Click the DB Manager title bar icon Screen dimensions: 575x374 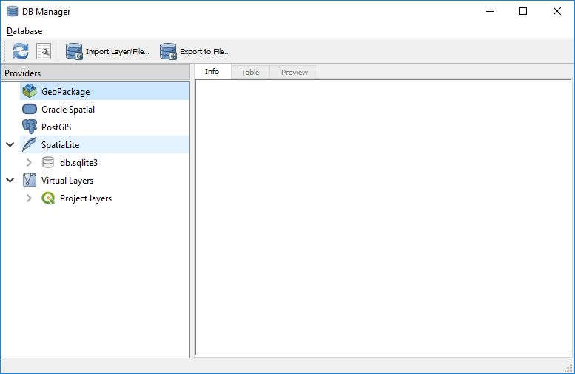13,11
